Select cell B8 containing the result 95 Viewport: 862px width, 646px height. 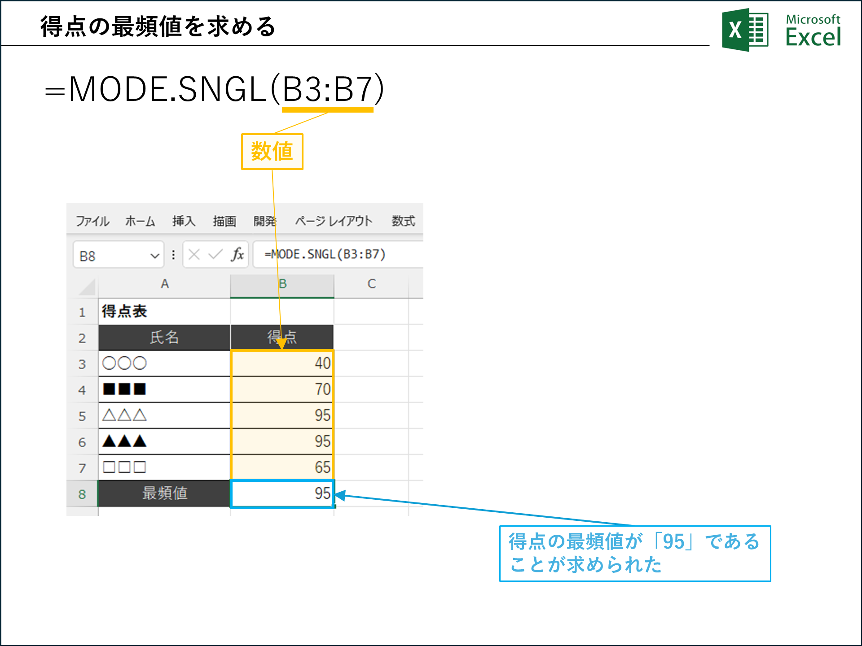282,494
